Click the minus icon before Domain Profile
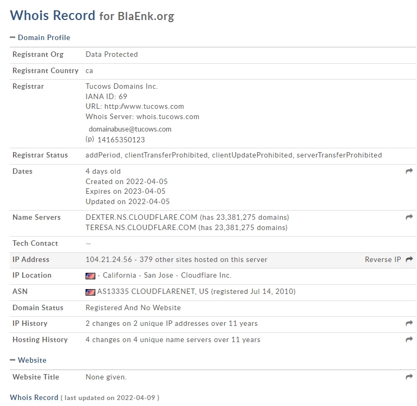 click(x=12, y=37)
